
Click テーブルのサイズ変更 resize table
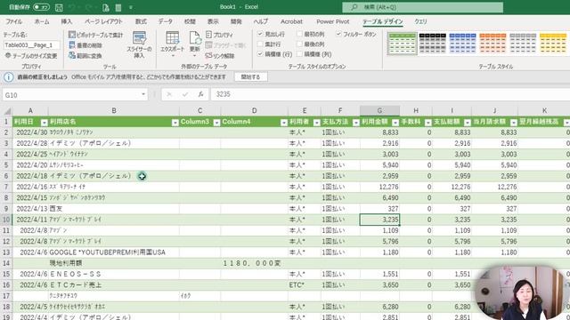pos(31,56)
